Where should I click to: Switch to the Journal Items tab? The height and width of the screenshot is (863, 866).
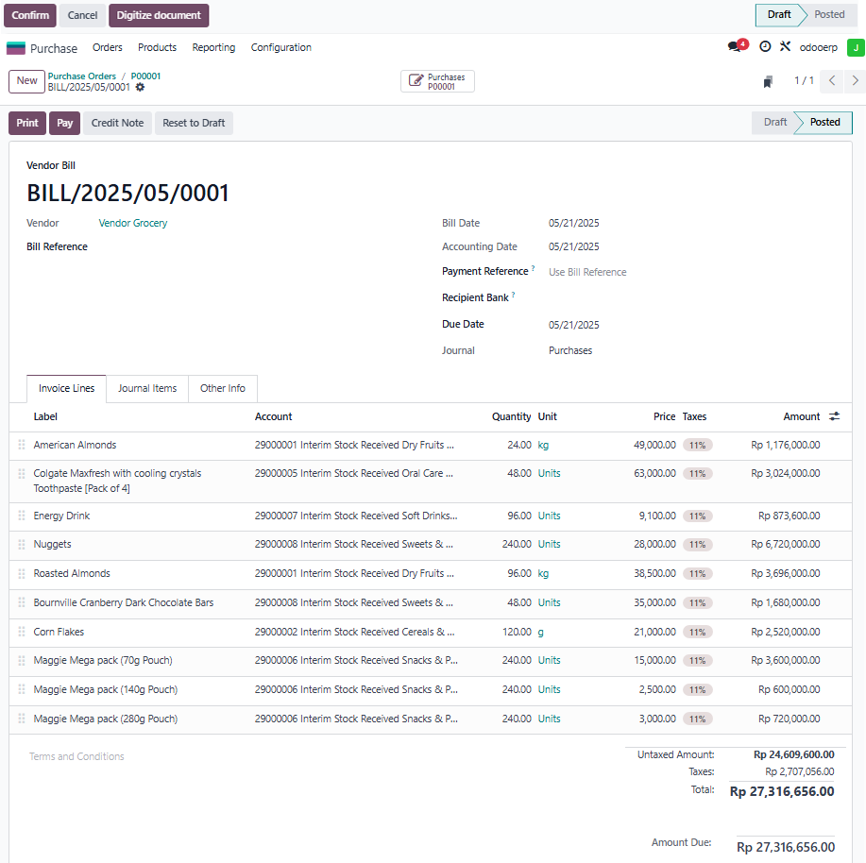point(147,389)
